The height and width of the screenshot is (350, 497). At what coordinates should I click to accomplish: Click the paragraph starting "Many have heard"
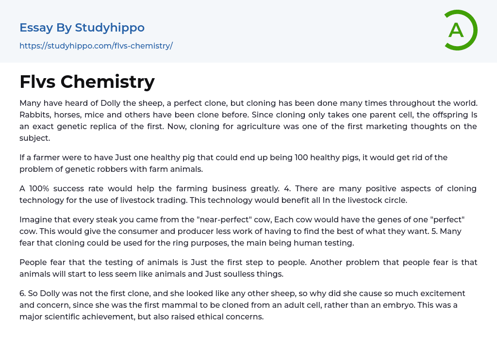[248, 120]
